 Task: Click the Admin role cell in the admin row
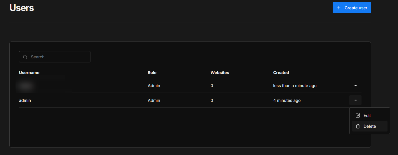pos(154,100)
